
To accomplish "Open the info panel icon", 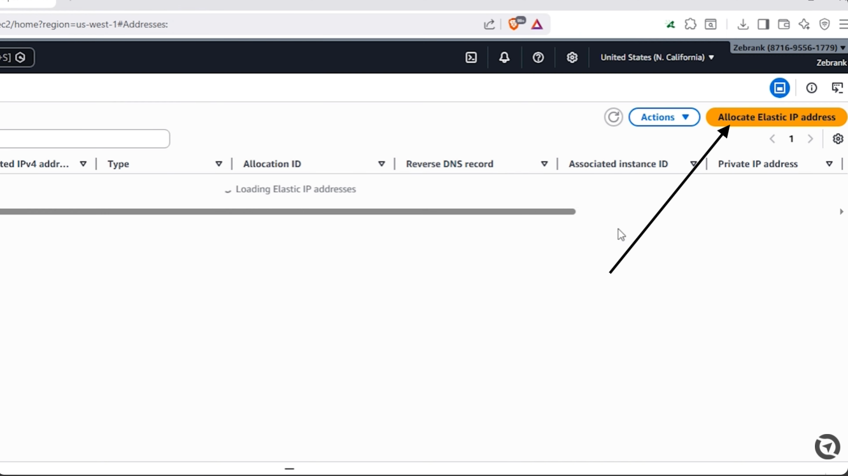I will (811, 88).
